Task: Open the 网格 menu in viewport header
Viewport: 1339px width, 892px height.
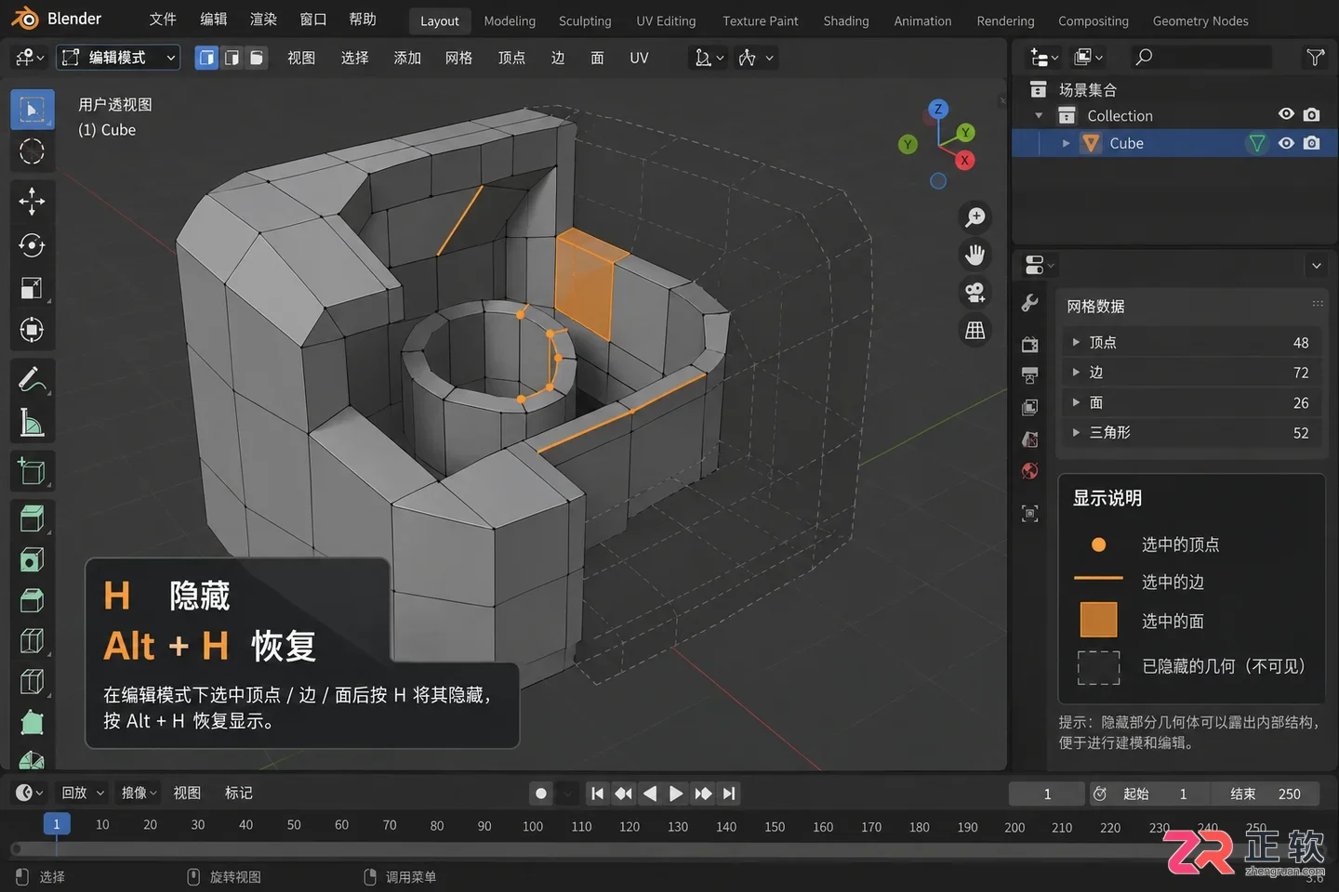Action: (x=458, y=58)
